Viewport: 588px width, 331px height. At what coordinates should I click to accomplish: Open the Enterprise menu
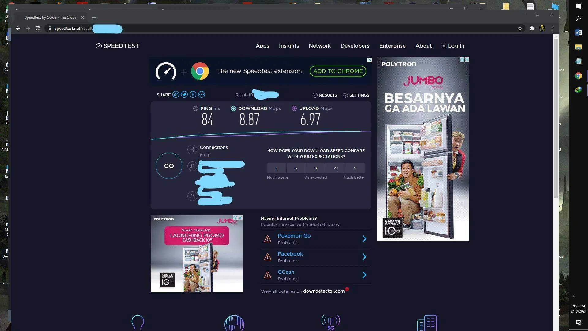(392, 46)
